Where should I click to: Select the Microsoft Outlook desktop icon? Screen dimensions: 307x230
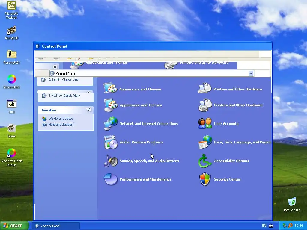[11, 10]
